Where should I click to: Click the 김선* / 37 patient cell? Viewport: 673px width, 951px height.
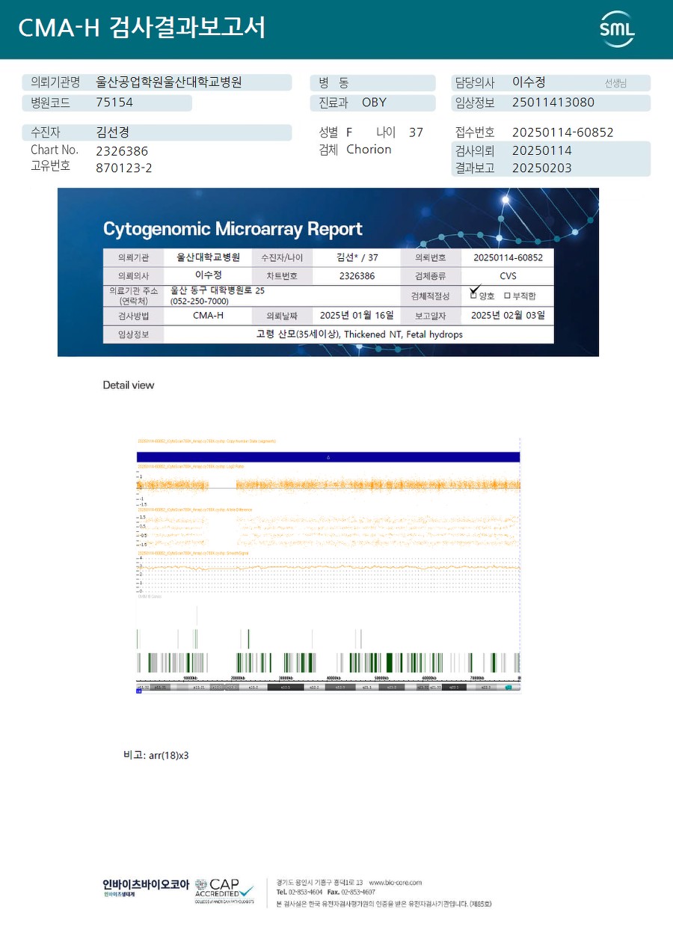357,257
